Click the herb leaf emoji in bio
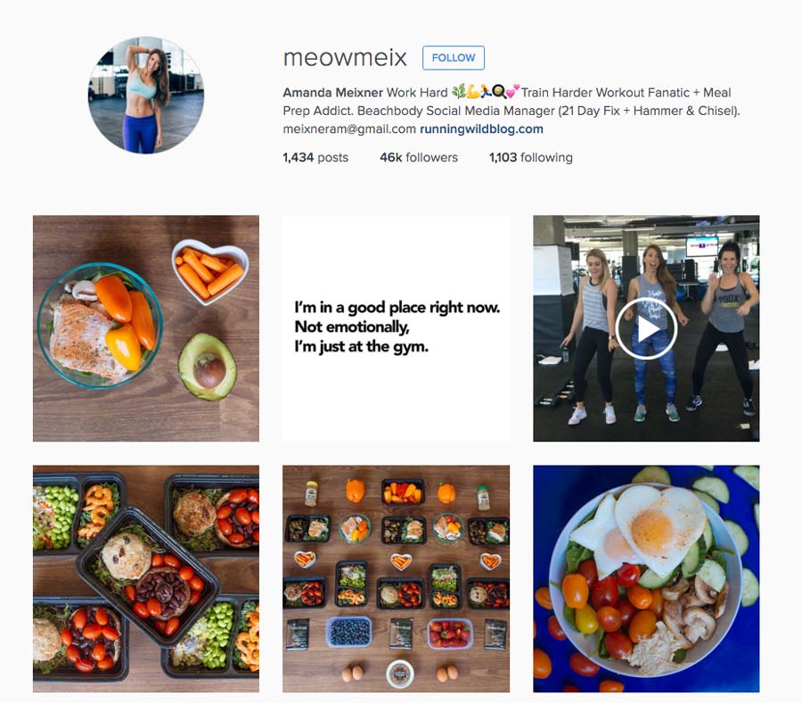The height and width of the screenshot is (703, 802). pos(459,91)
